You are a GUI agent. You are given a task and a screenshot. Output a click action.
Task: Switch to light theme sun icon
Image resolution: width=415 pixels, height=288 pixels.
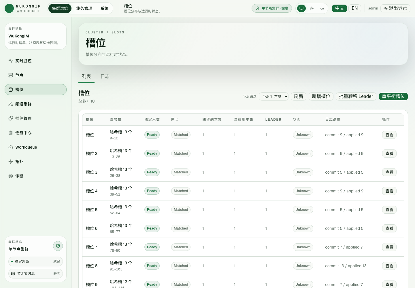point(312,8)
